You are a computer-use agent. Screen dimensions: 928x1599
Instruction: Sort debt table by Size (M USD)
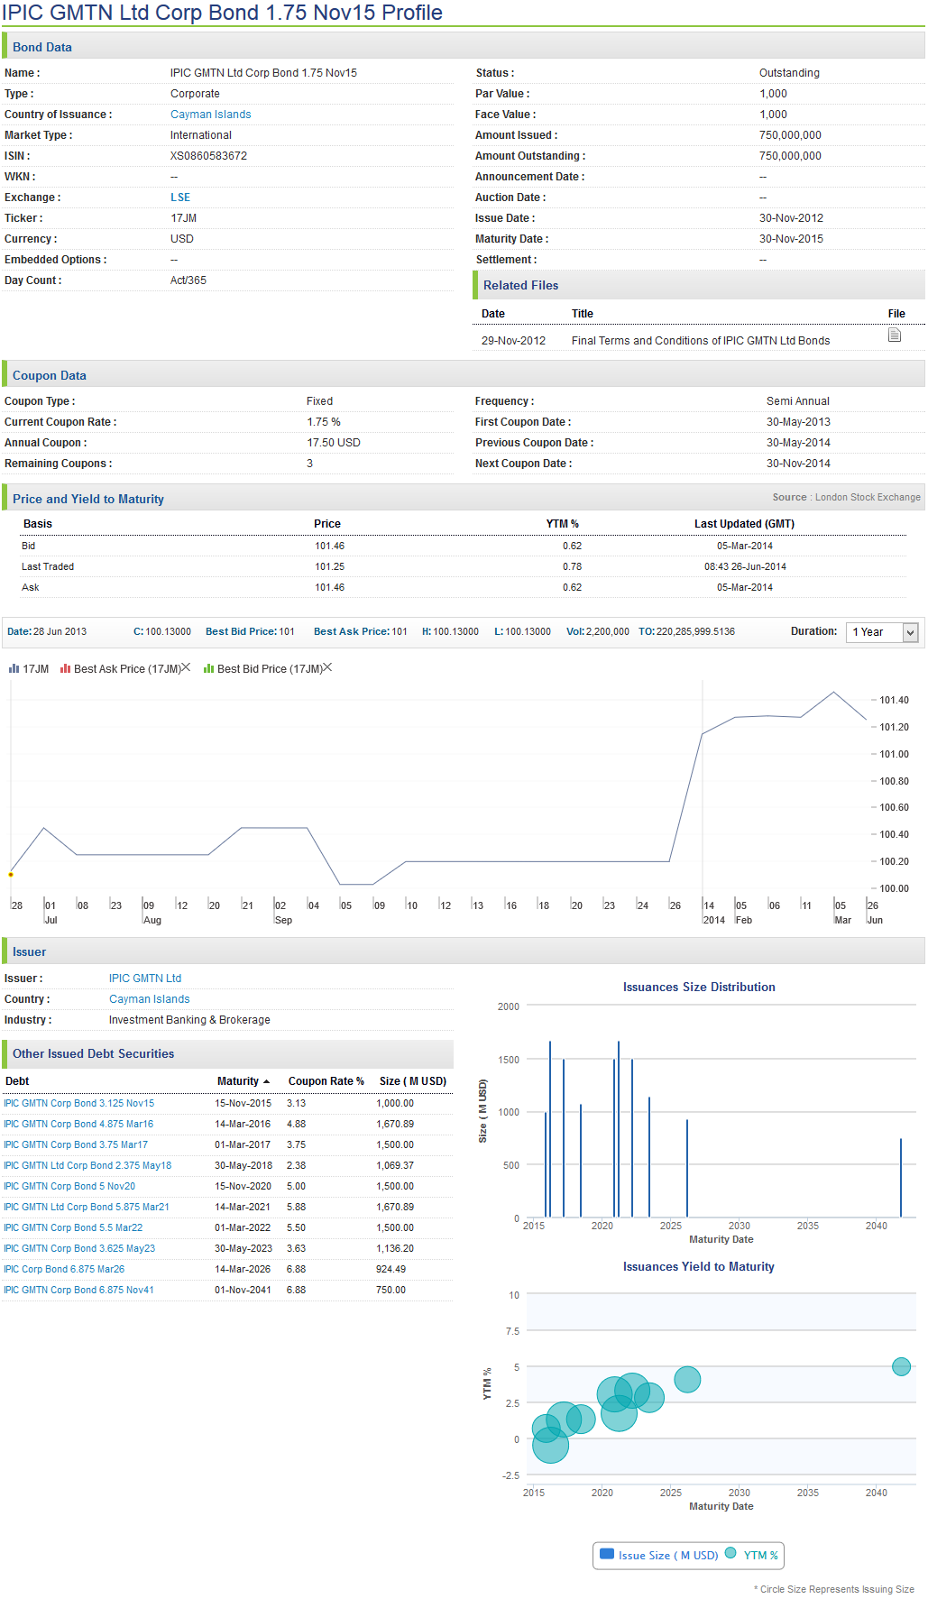[x=412, y=1081]
